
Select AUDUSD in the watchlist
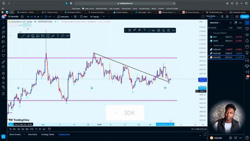tap(226, 53)
